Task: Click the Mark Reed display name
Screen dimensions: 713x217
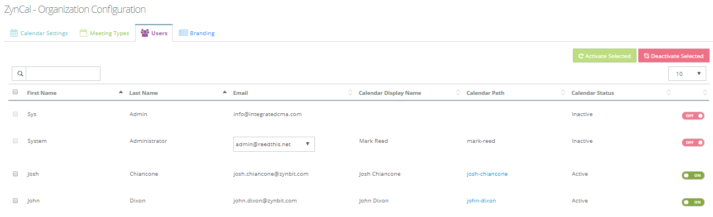Action: pyautogui.click(x=374, y=141)
